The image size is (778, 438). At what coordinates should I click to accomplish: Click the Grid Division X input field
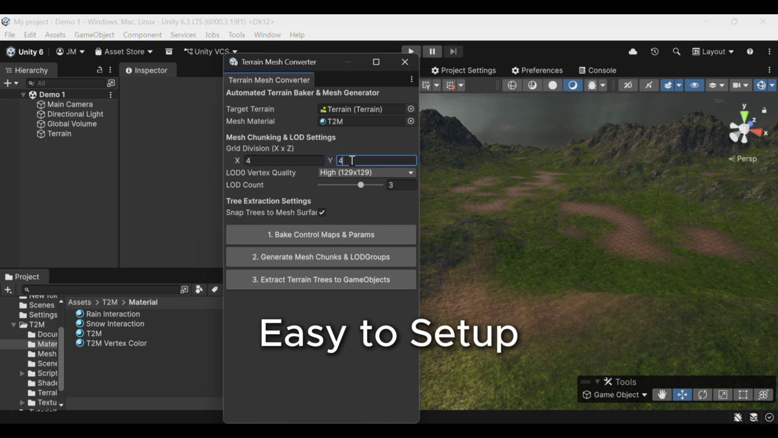[283, 160]
